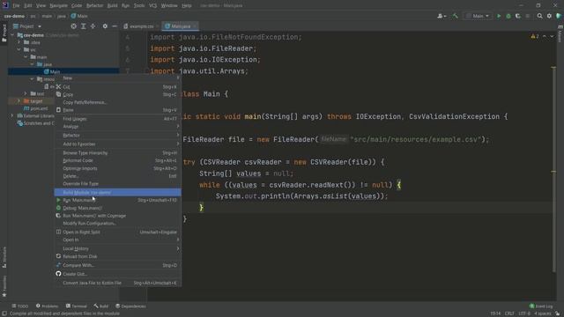Click tool windows toggle in status bar corner
564x317 pixels.
pyautogui.click(x=4, y=313)
